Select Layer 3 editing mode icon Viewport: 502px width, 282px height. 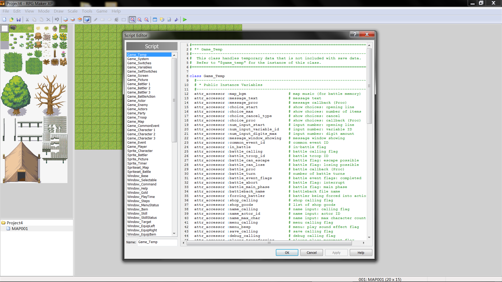pos(80,20)
